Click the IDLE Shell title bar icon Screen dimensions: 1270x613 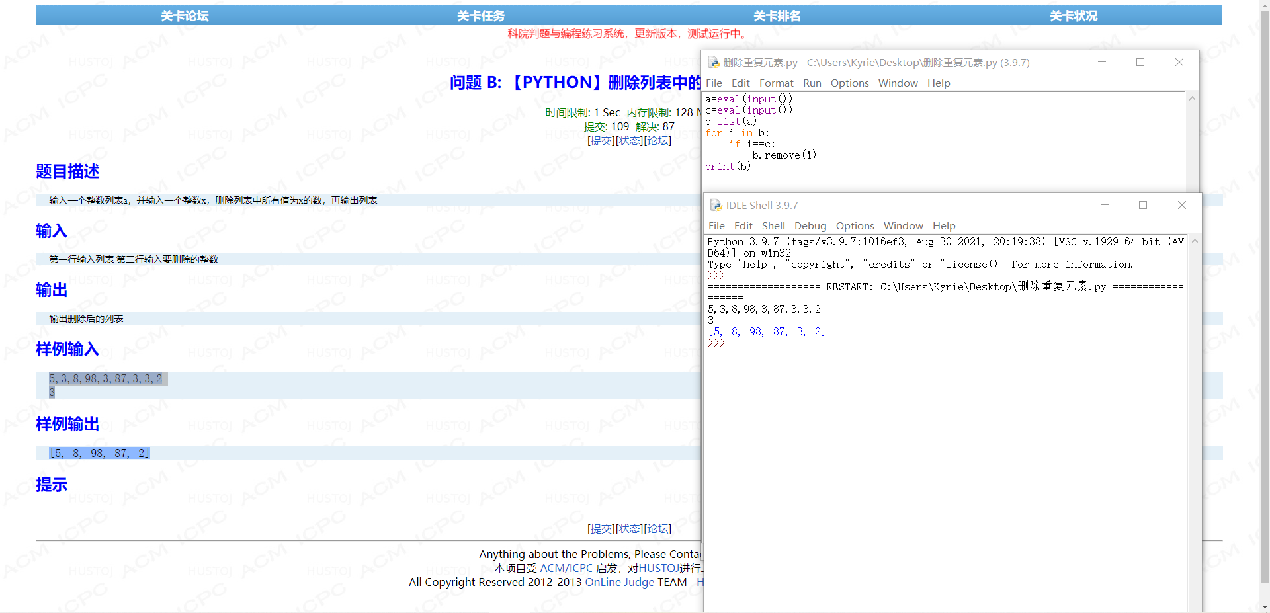[x=716, y=205]
